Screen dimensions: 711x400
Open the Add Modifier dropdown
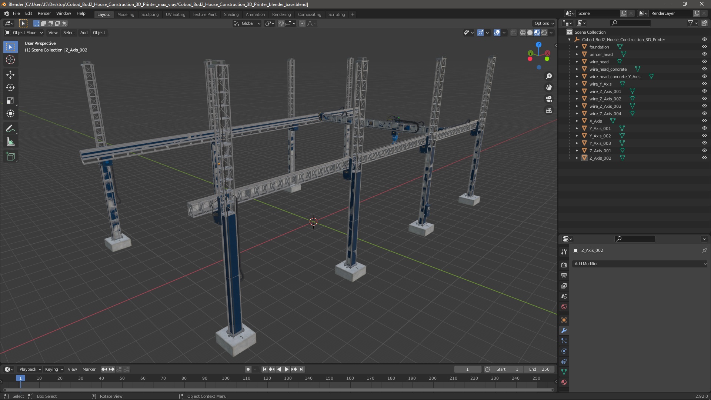pyautogui.click(x=640, y=264)
